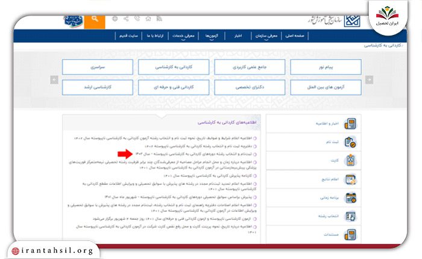Open the برنامه زمانی sidebar link
Image resolution: width=422 pixels, height=259 pixels.
329,198
